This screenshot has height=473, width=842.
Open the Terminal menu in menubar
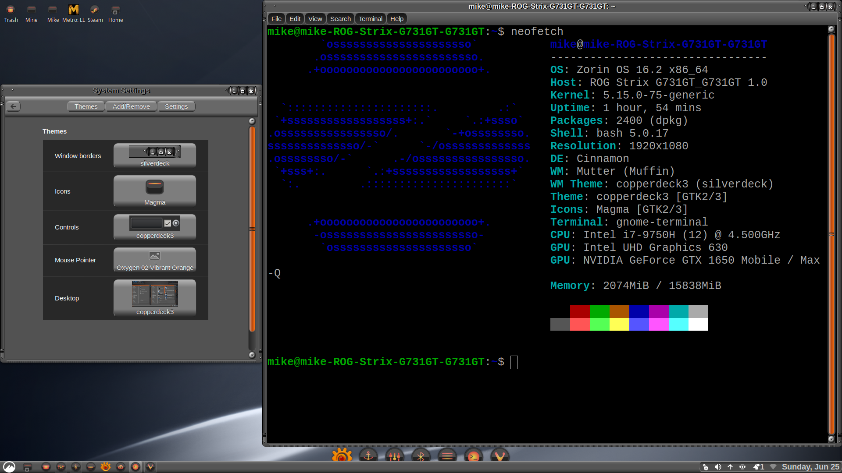(371, 19)
